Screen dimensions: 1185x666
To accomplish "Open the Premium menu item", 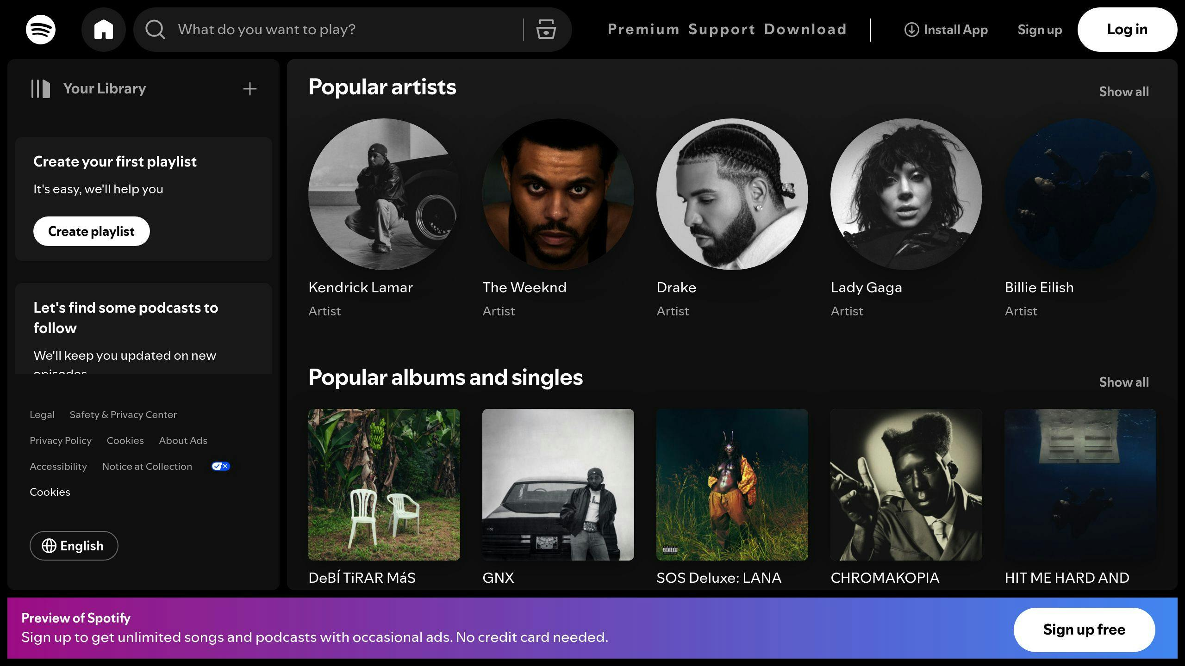I will pyautogui.click(x=643, y=30).
